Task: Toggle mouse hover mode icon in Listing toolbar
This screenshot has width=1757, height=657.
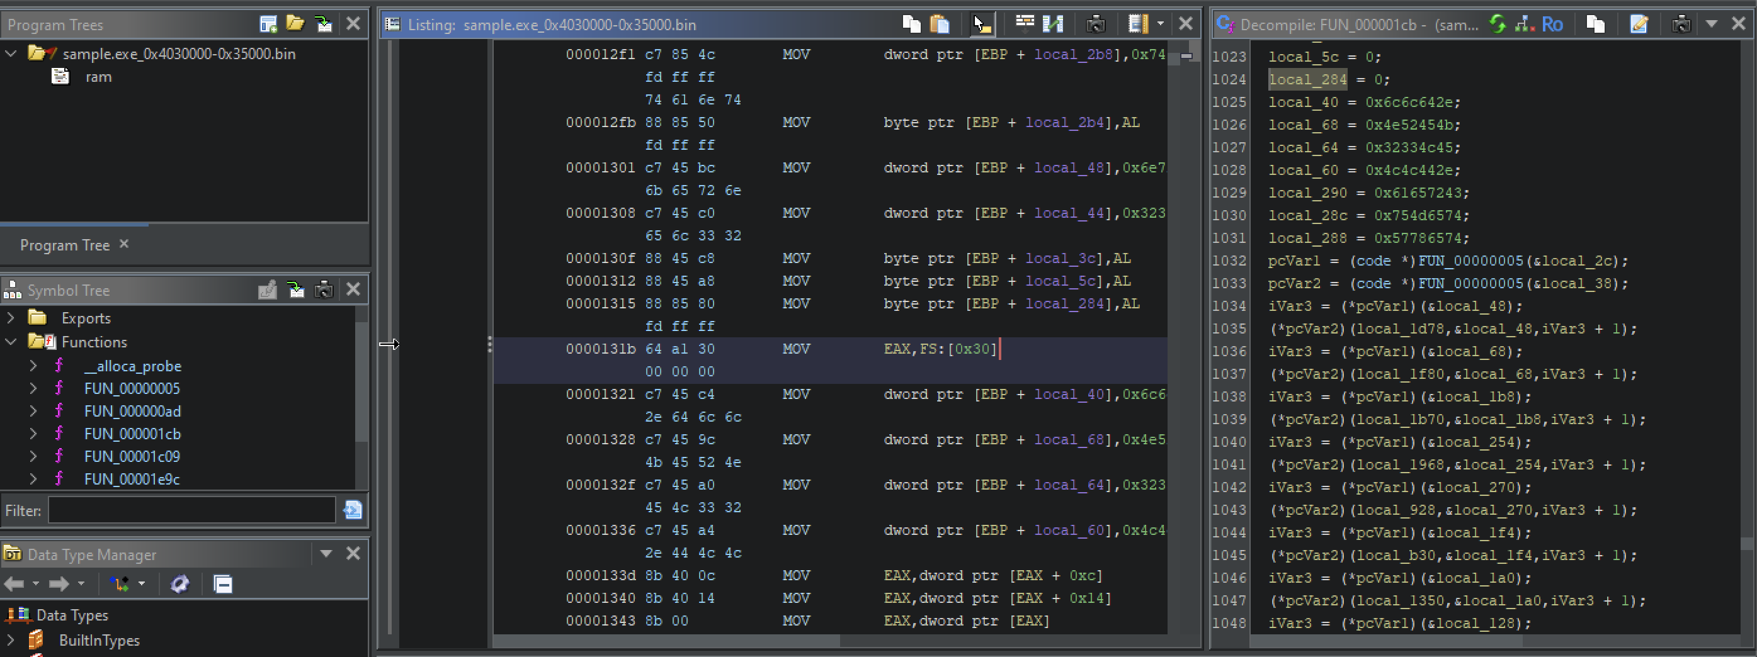Action: tap(982, 25)
